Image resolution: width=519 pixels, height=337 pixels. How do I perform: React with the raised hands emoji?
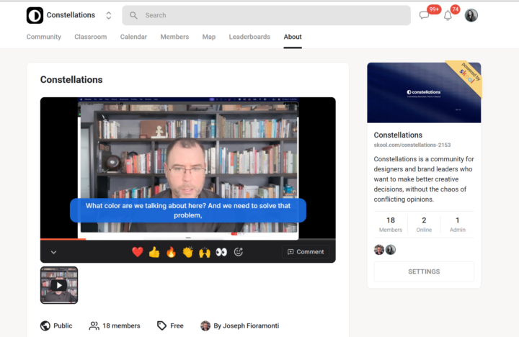click(205, 252)
